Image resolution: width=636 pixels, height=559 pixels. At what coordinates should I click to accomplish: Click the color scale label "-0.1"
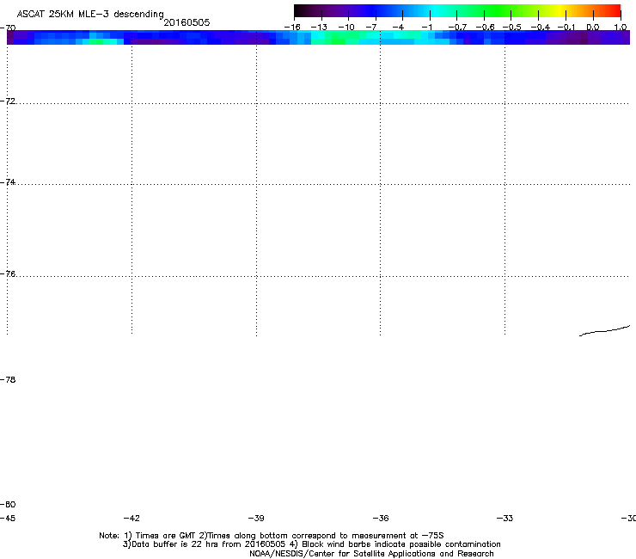pos(566,27)
